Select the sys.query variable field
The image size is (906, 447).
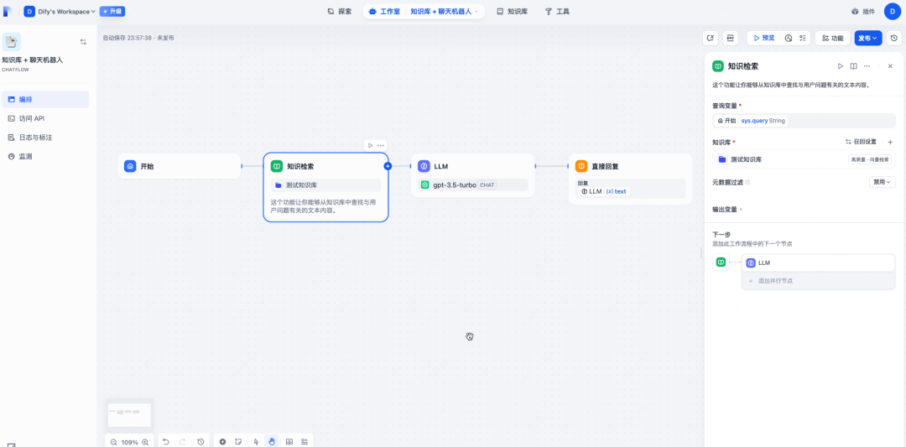click(x=804, y=121)
